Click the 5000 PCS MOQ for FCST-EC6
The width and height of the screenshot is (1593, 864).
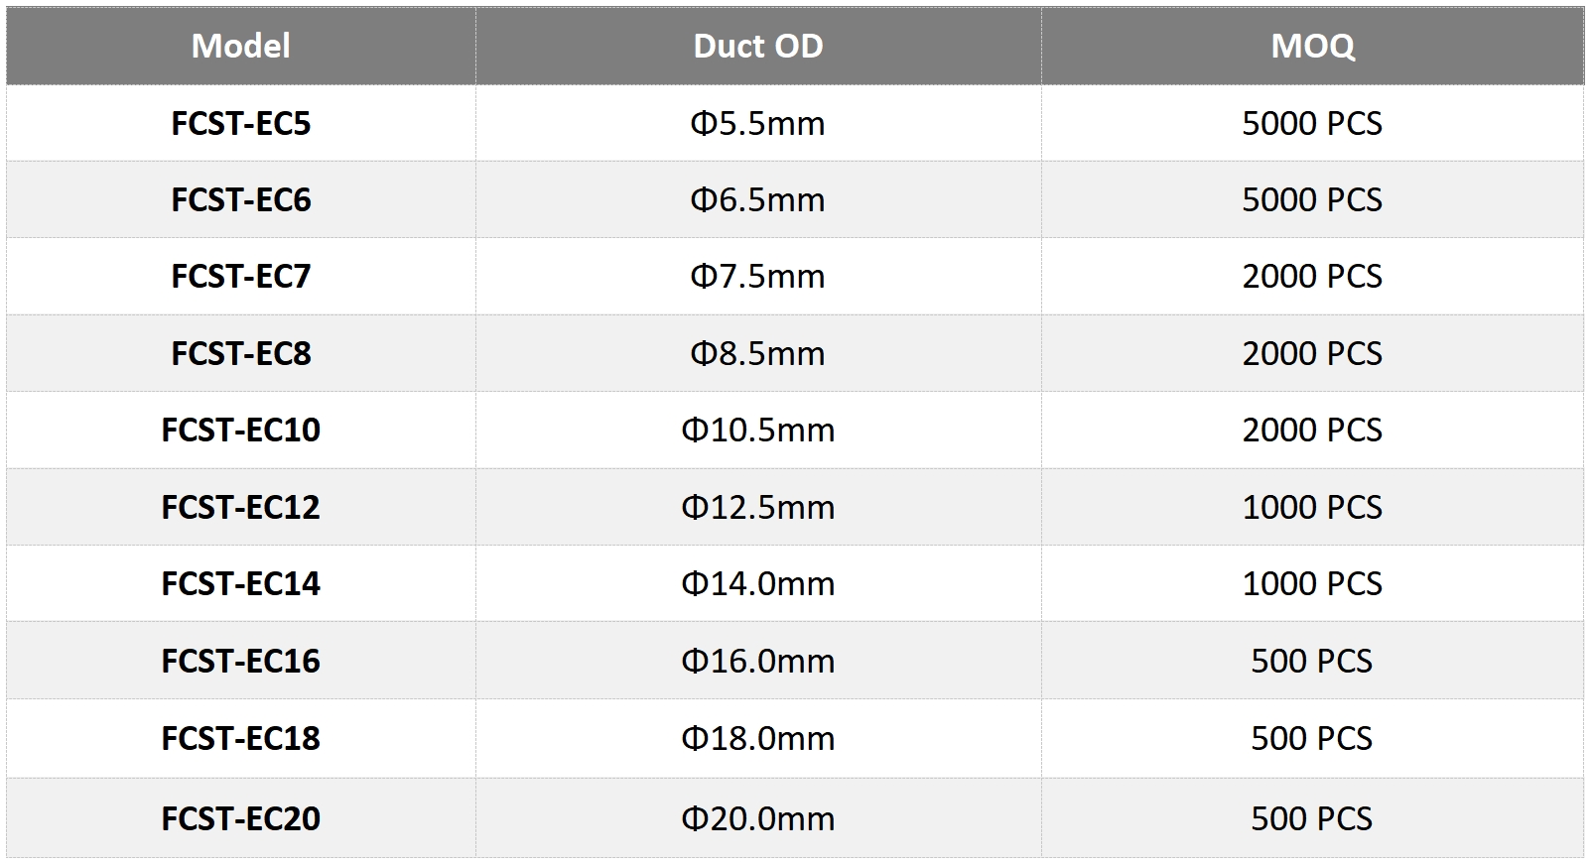(x=1312, y=199)
